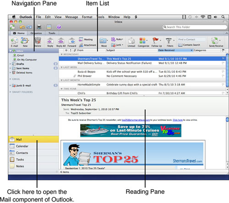Viewport: 229px width, 203px height.
Task: Open the Message menu
Action: [x=71, y=17]
